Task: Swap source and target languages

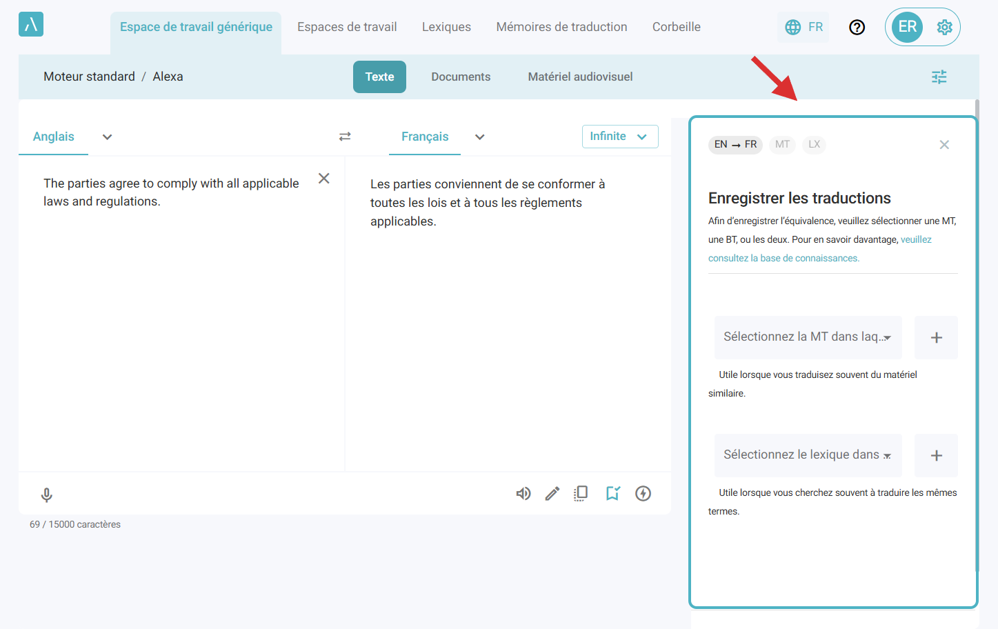Action: coord(345,137)
